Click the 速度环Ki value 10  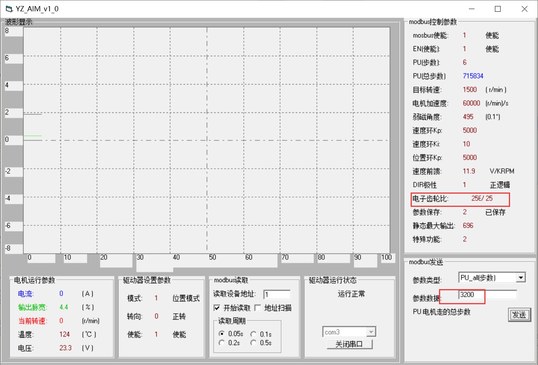pos(466,144)
